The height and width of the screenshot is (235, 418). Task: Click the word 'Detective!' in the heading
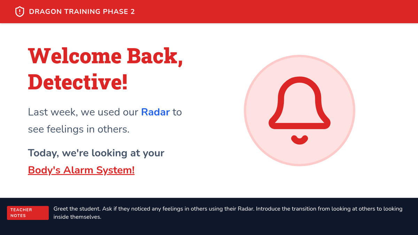(78, 82)
